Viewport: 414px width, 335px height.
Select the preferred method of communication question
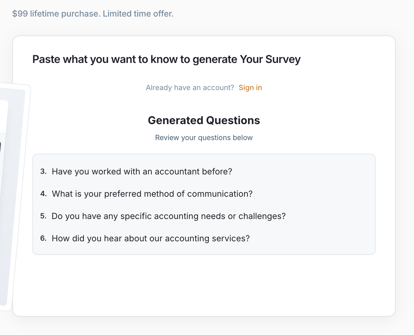coord(152,194)
